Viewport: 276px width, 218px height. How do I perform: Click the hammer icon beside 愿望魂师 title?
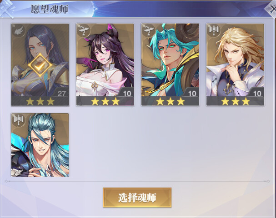(x=7, y=9)
